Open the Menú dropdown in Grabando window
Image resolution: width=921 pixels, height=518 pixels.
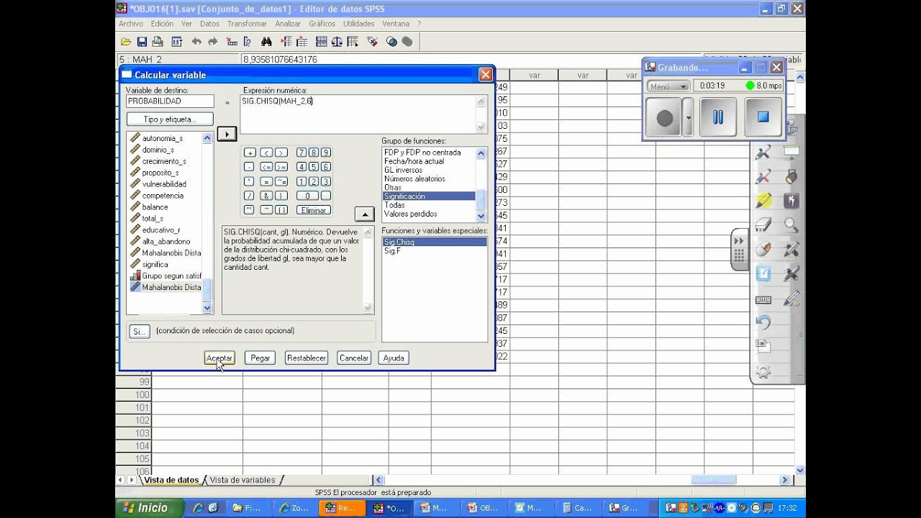click(668, 86)
